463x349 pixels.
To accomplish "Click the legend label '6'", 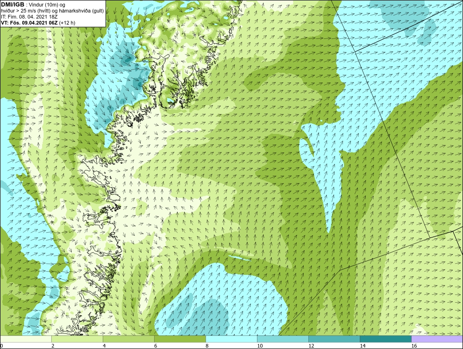I will [x=156, y=346].
